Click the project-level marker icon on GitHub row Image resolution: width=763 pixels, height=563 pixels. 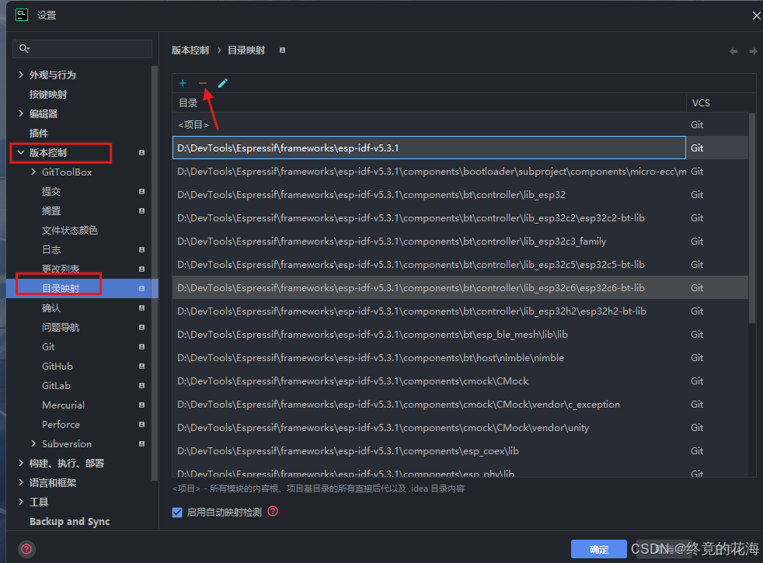[141, 366]
